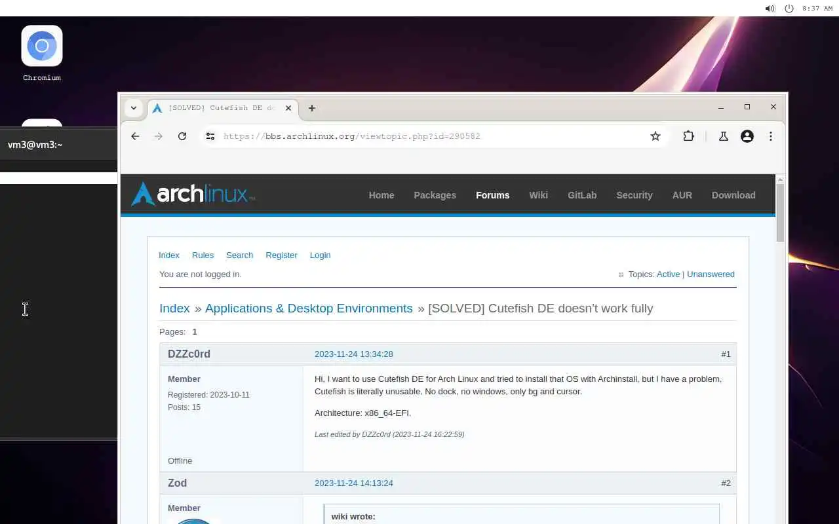Click username Zod

[x=177, y=483]
